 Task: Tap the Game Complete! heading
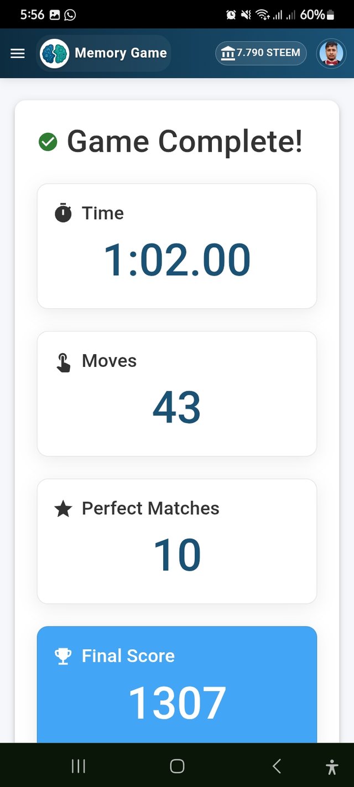coord(185,141)
